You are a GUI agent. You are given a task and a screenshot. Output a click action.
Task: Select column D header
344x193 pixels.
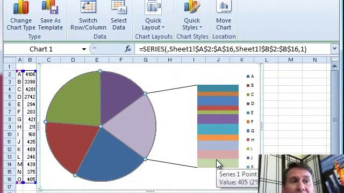(x=73, y=60)
